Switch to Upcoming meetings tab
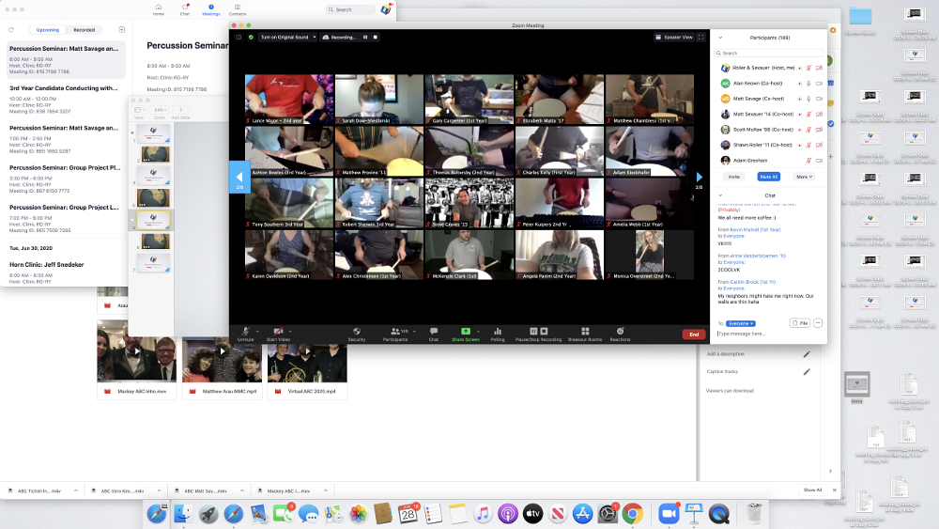 pyautogui.click(x=47, y=30)
